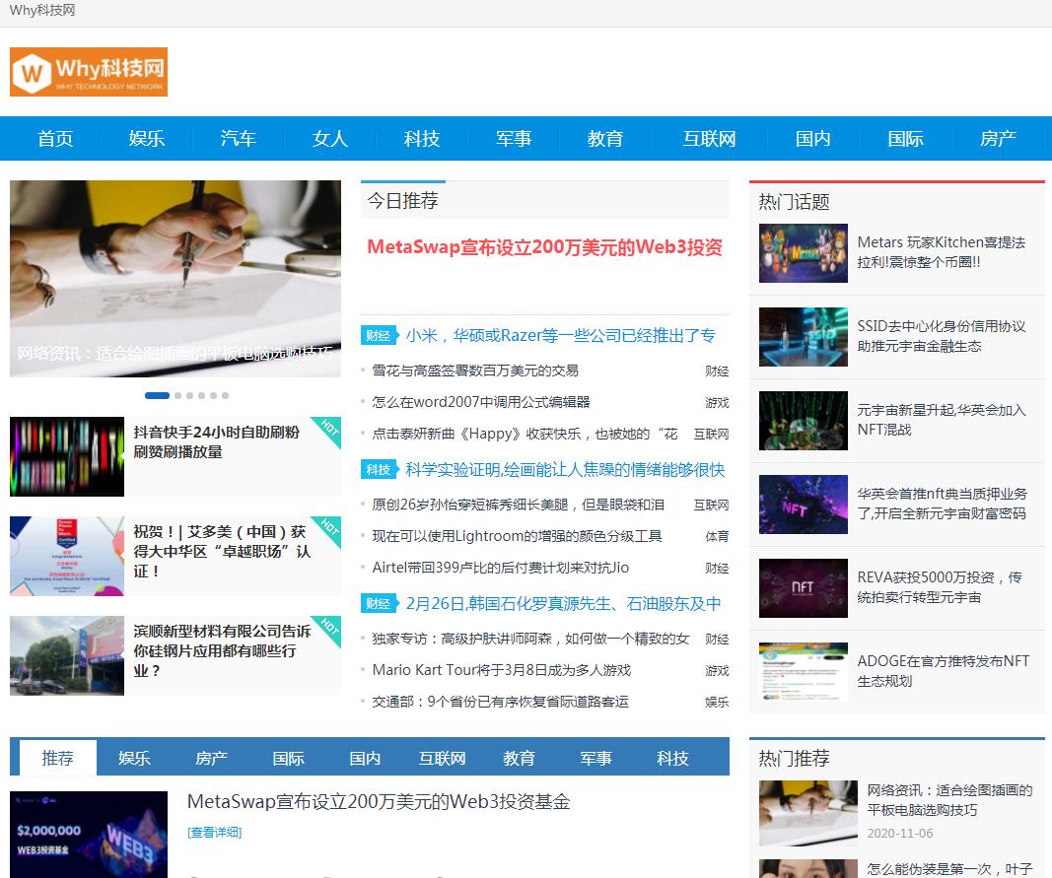Screen dimensions: 1052x878
Task: Open 抖音快手24小时自助刷粉 article title
Action: [x=217, y=442]
